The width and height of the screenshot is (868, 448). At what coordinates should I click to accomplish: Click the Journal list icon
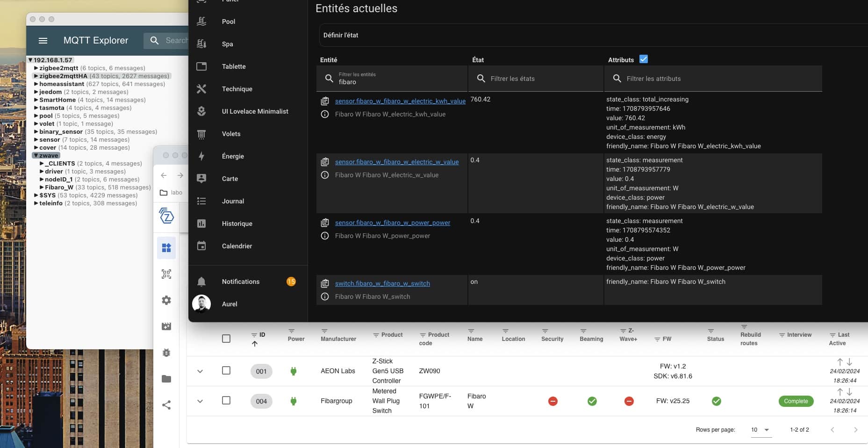point(201,201)
